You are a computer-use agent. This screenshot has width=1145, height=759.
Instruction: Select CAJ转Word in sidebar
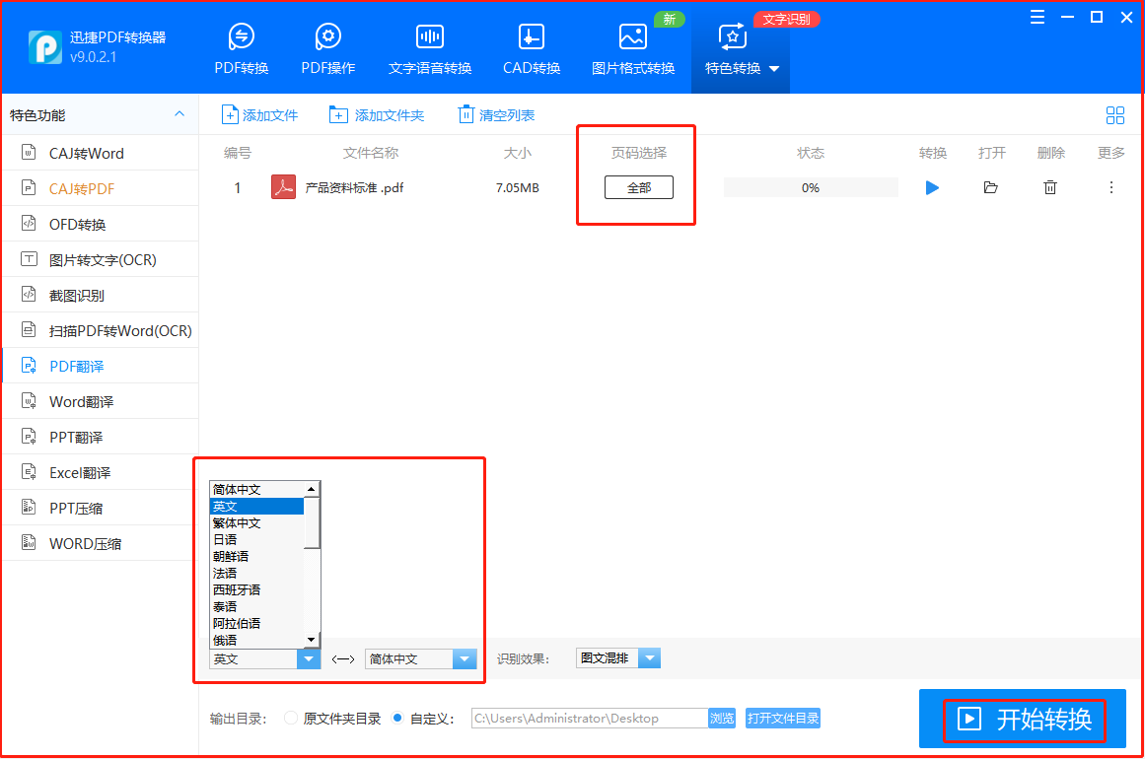[x=101, y=153]
